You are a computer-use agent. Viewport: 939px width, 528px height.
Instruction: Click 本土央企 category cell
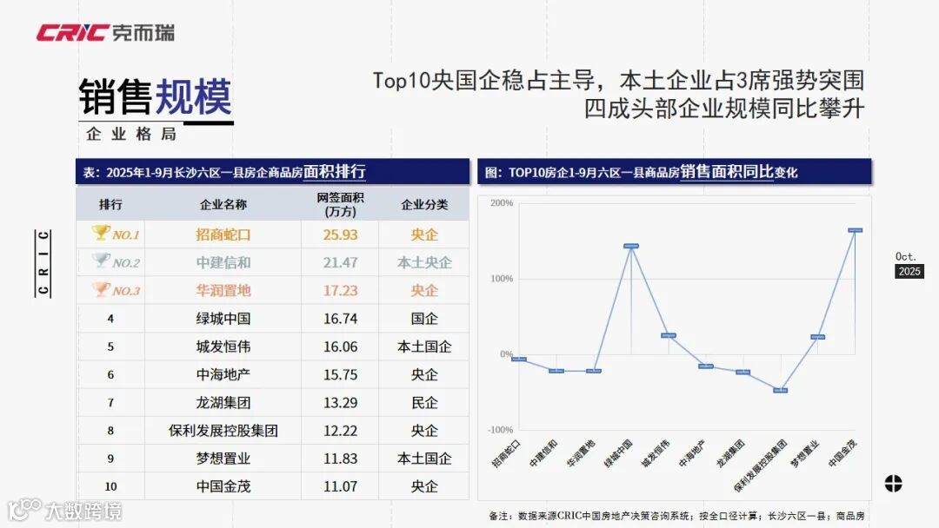point(424,262)
